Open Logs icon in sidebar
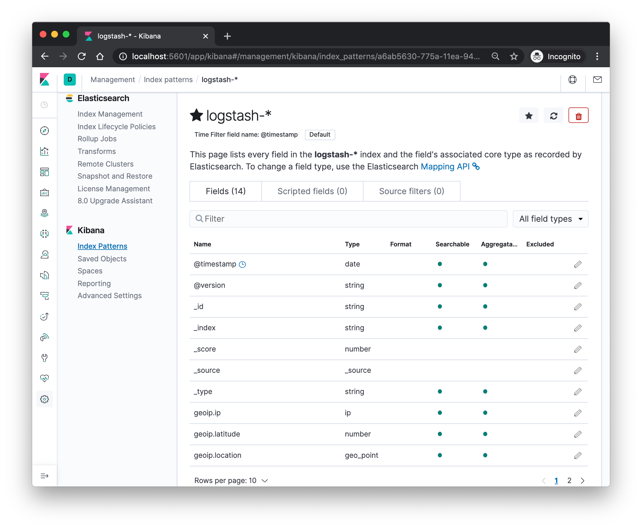Viewport: 642px width, 529px height. (x=45, y=275)
